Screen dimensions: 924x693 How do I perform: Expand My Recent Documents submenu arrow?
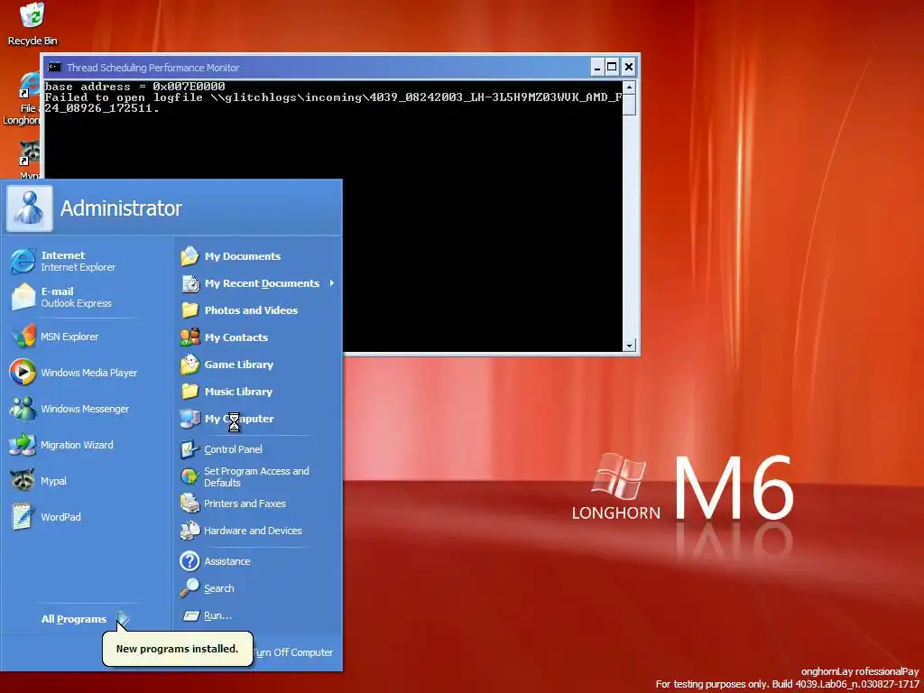click(332, 283)
